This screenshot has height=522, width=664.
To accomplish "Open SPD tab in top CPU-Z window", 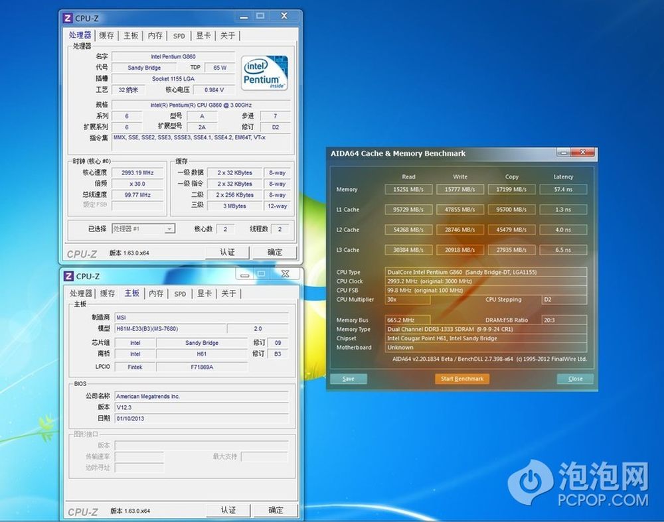I will click(179, 36).
